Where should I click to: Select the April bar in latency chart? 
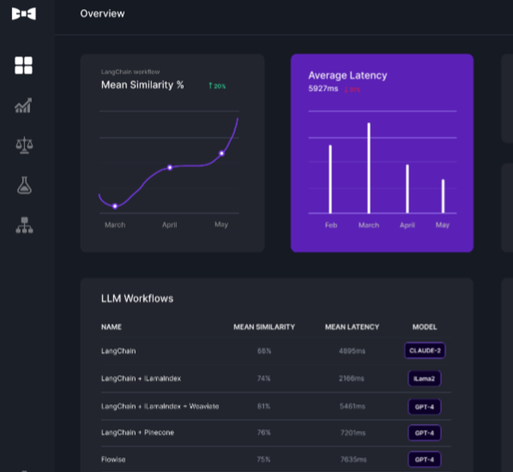pyautogui.click(x=407, y=189)
